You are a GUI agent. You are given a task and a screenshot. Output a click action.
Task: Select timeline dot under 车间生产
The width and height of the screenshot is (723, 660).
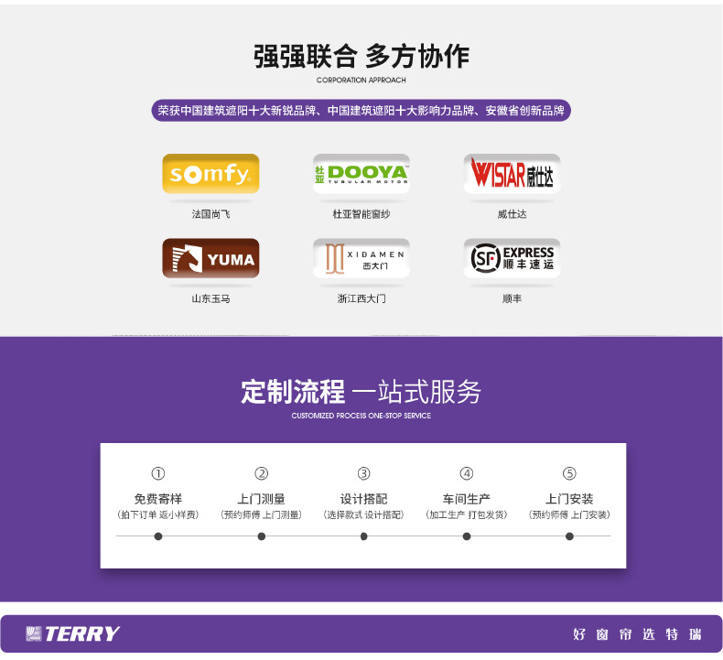(467, 536)
